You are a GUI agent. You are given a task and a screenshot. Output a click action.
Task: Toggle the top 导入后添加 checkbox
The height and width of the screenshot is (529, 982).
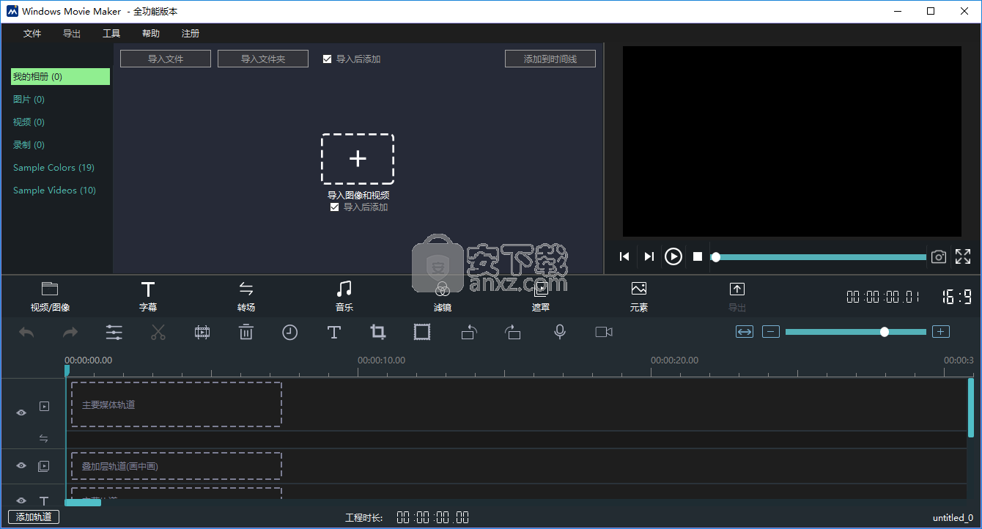328,59
